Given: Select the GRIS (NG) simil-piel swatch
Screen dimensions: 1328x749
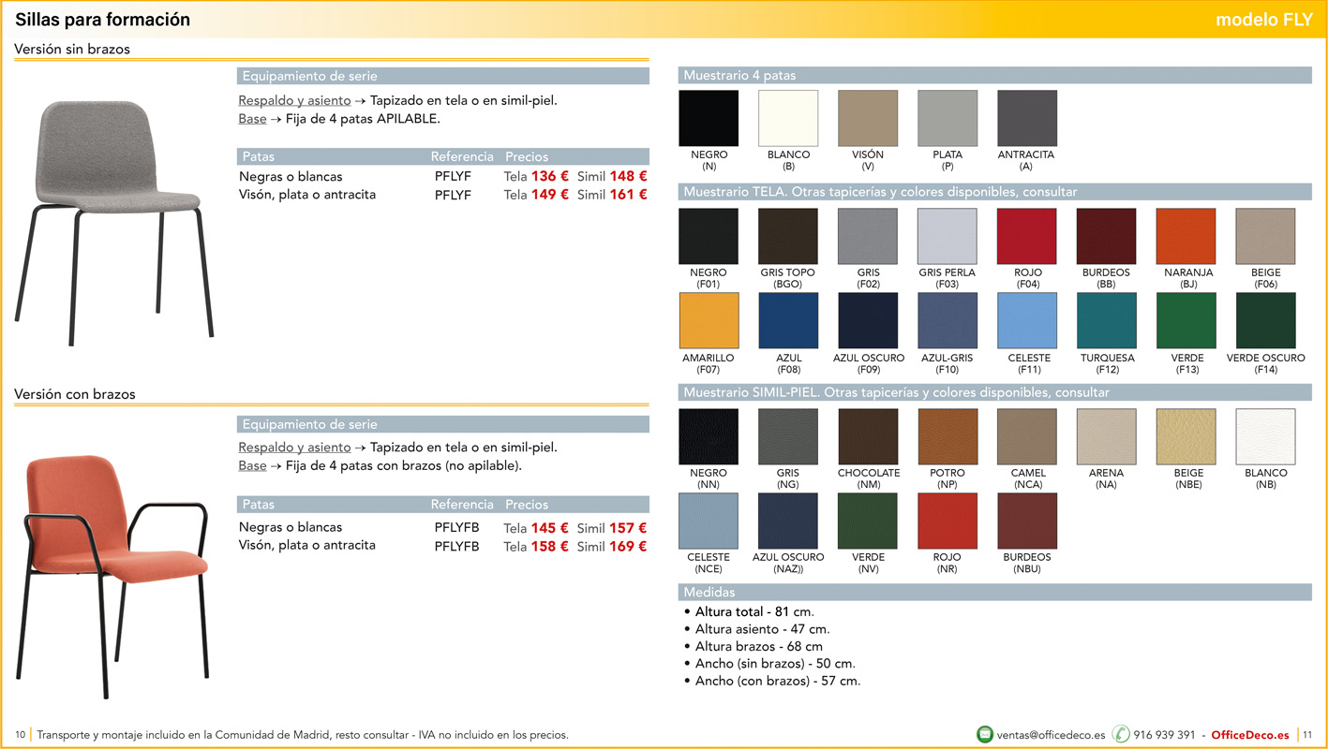Looking at the screenshot, I should pos(788,436).
